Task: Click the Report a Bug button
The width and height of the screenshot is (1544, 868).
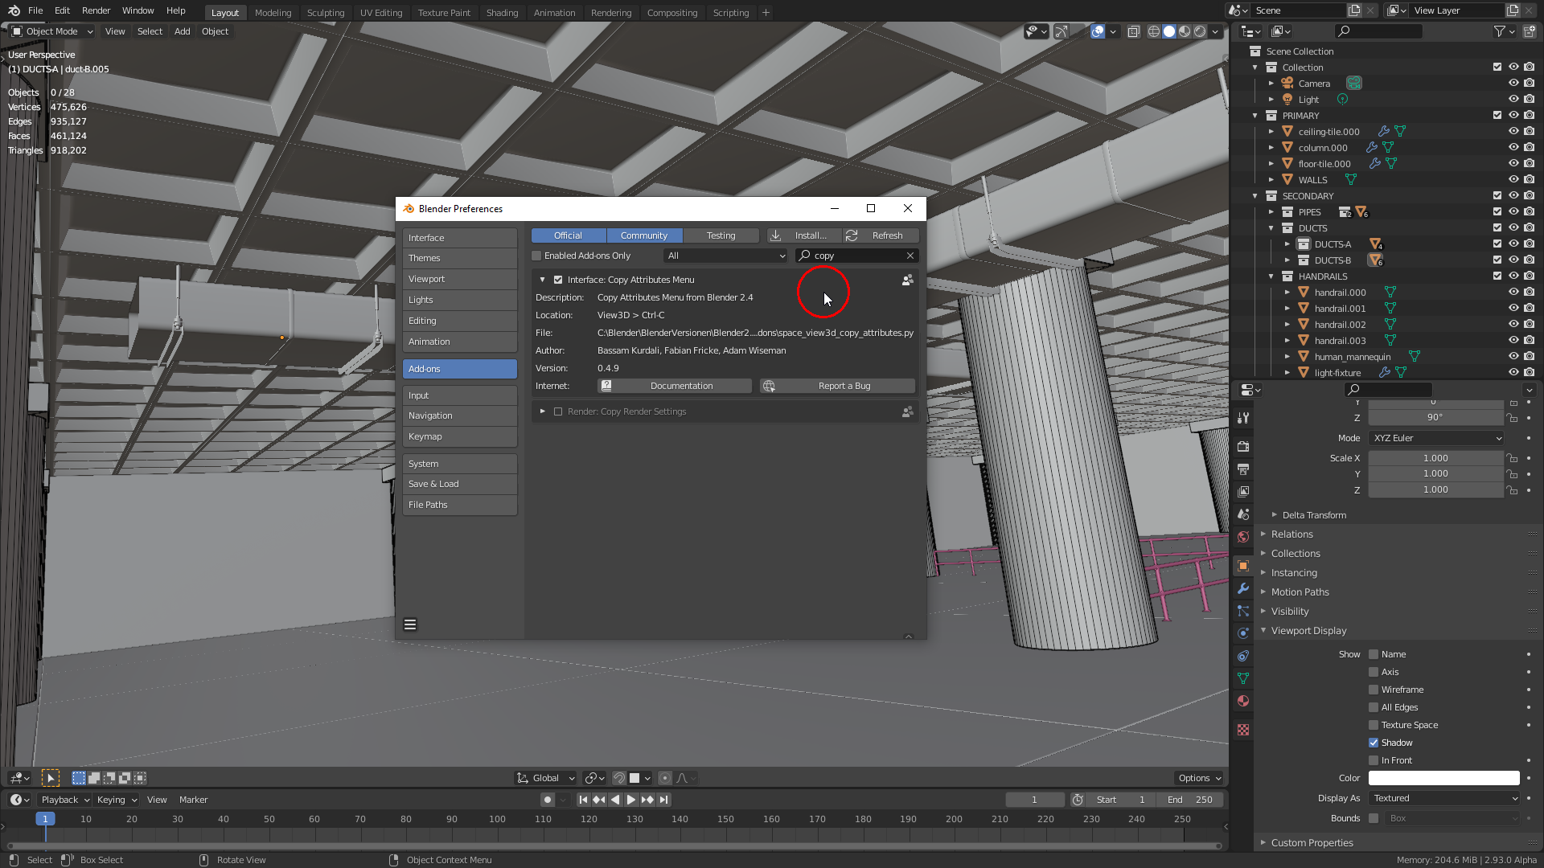Action: coord(836,386)
